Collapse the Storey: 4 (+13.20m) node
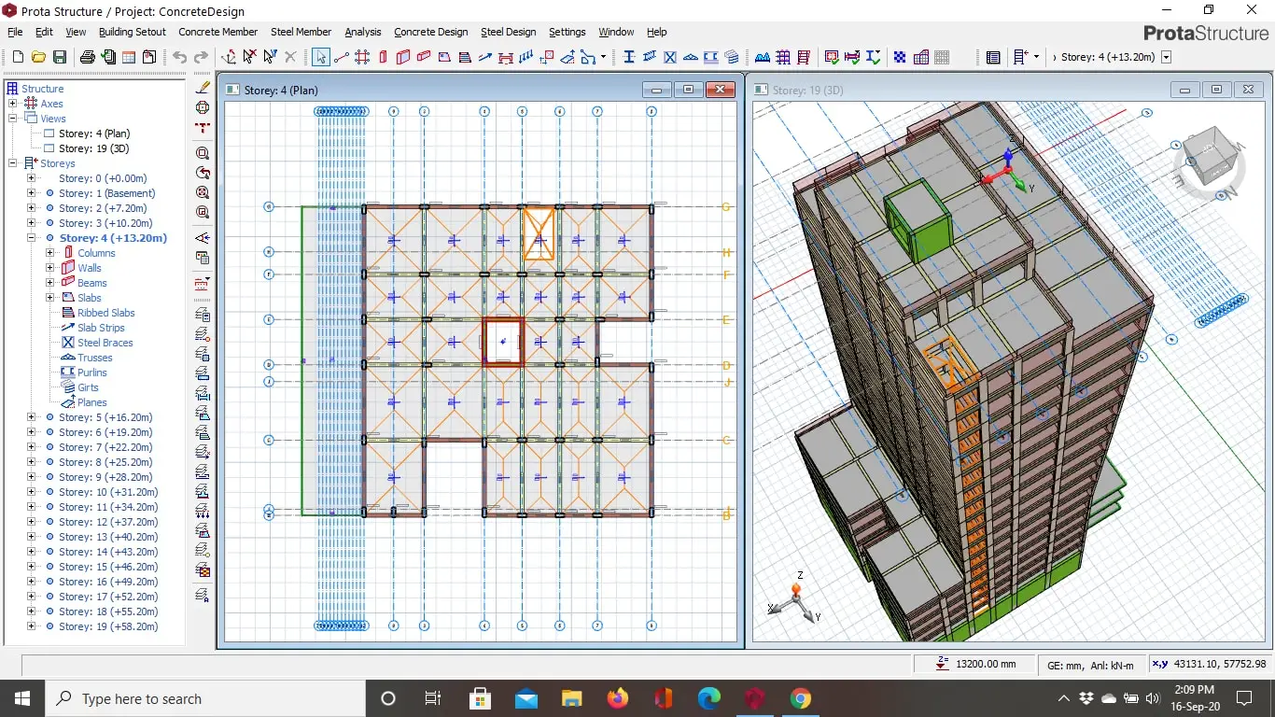The height and width of the screenshot is (717, 1275). [x=32, y=238]
